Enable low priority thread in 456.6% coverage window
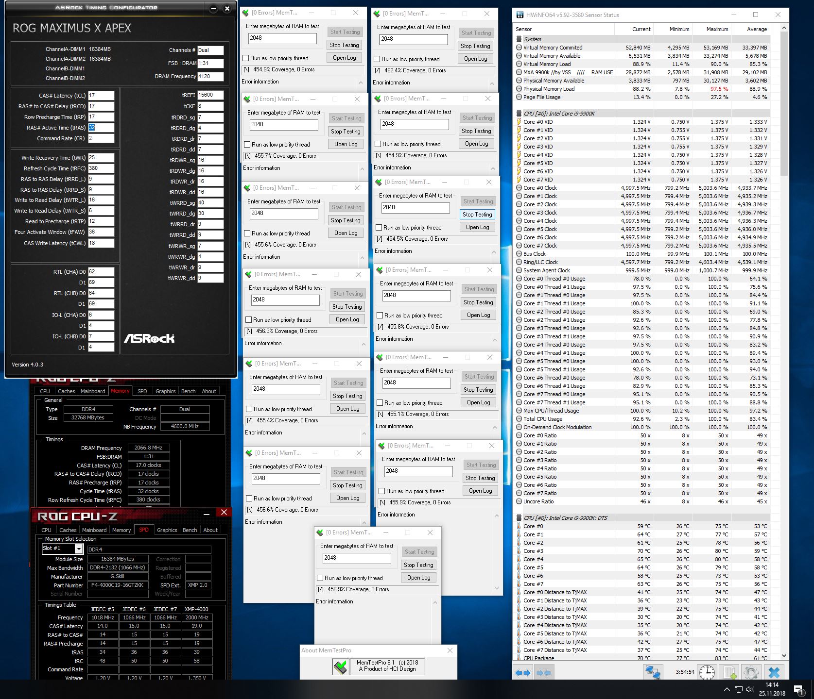 [249, 499]
